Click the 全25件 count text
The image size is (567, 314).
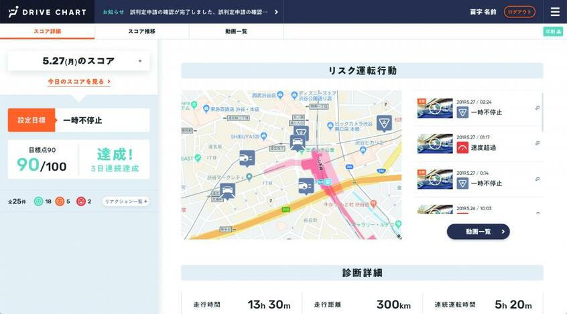click(17, 202)
